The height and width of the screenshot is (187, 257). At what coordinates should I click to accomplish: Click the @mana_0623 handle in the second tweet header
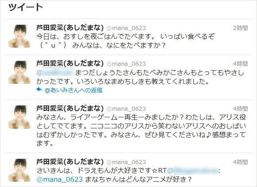tap(126, 64)
